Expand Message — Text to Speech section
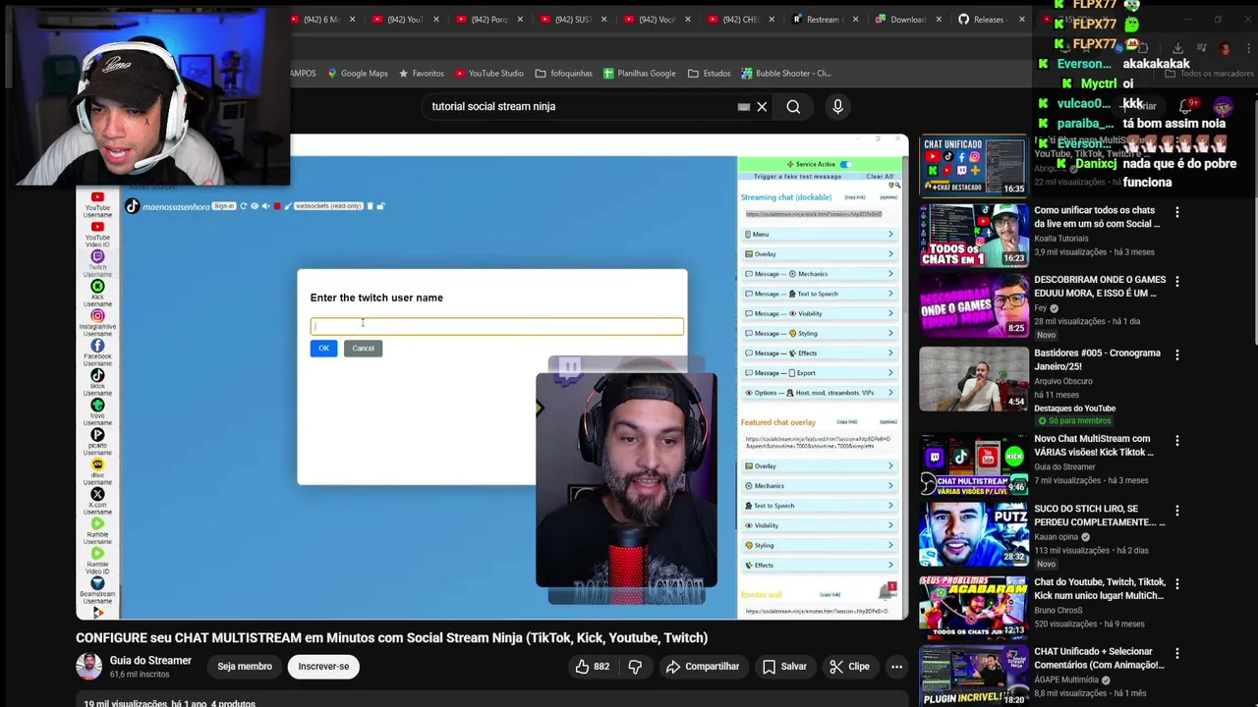The width and height of the screenshot is (1258, 707). click(x=819, y=294)
